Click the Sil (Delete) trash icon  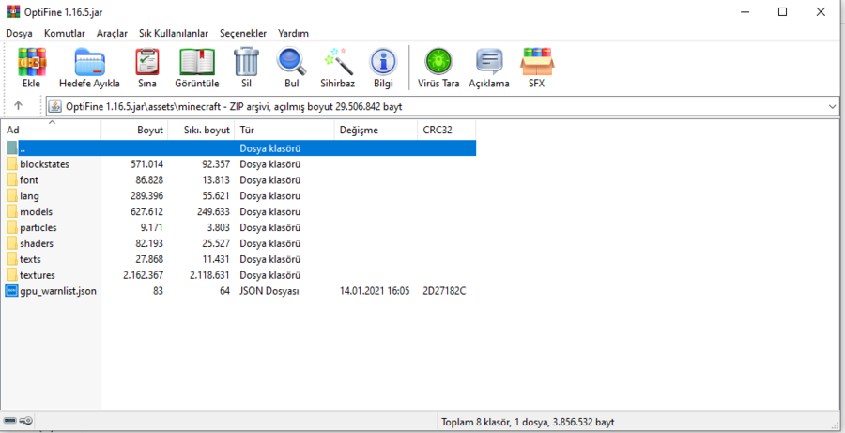(246, 62)
